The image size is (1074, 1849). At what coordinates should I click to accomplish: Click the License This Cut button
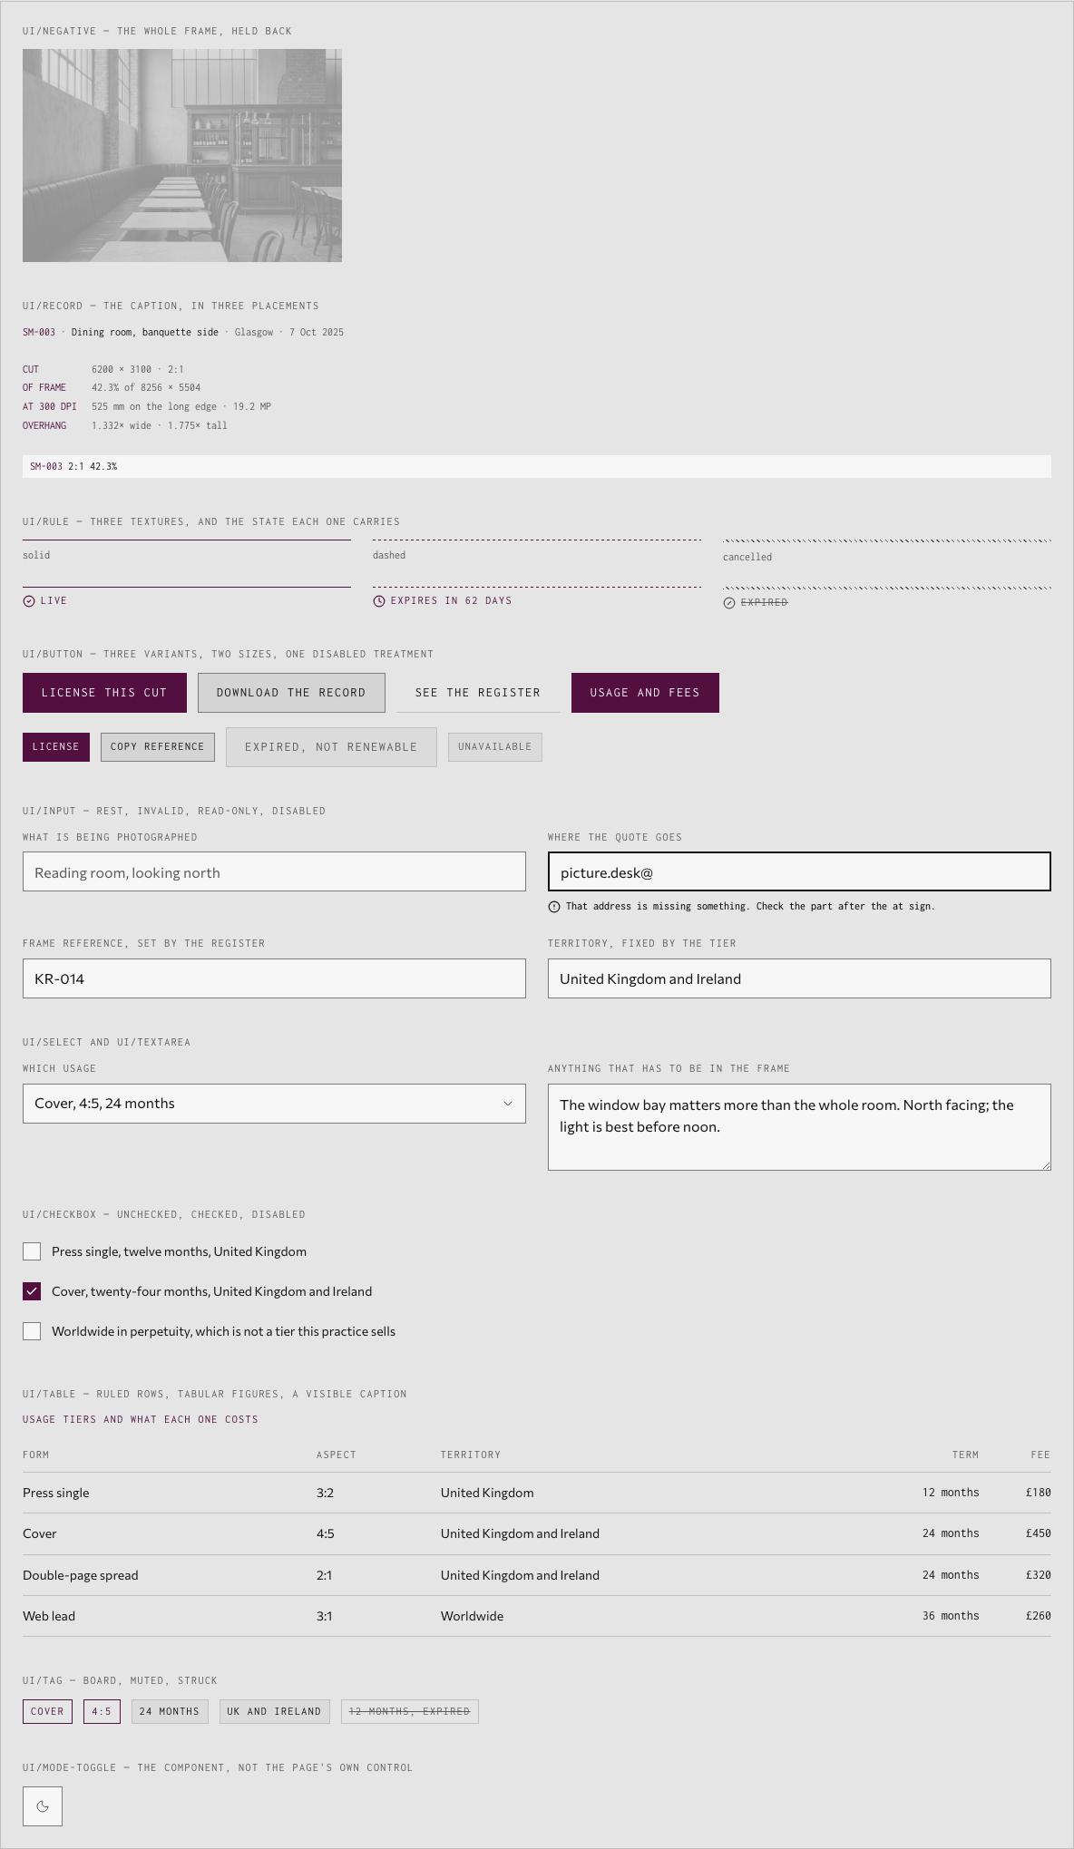(104, 693)
